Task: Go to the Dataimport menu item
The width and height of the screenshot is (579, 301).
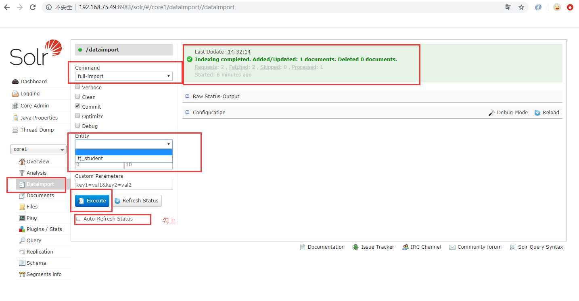Action: [x=40, y=184]
